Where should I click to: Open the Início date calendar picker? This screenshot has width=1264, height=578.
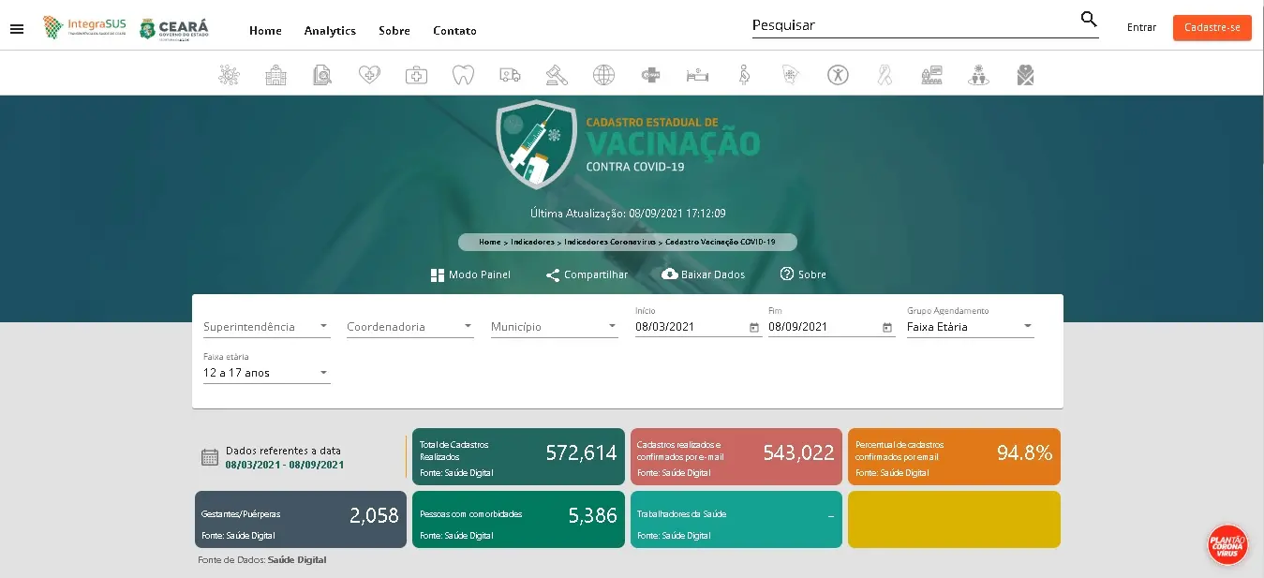754,328
